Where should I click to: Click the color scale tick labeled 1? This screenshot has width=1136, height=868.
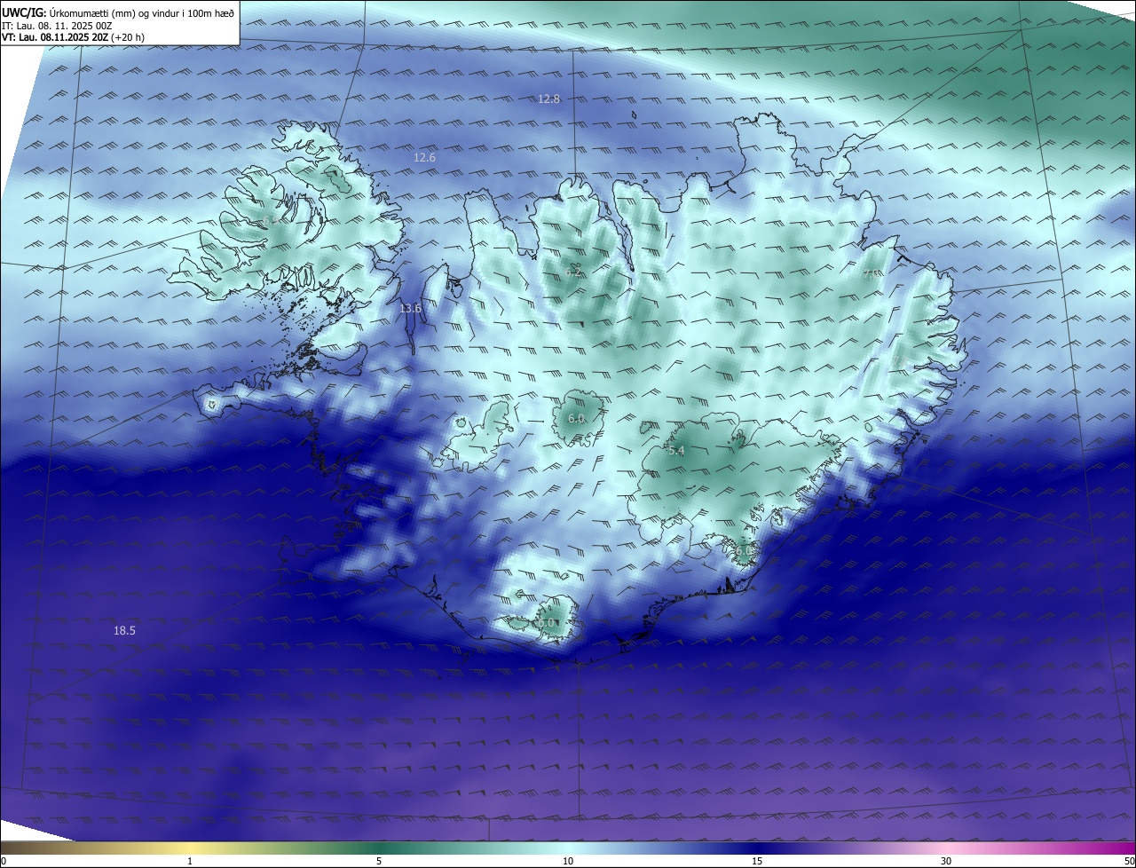[x=190, y=861]
